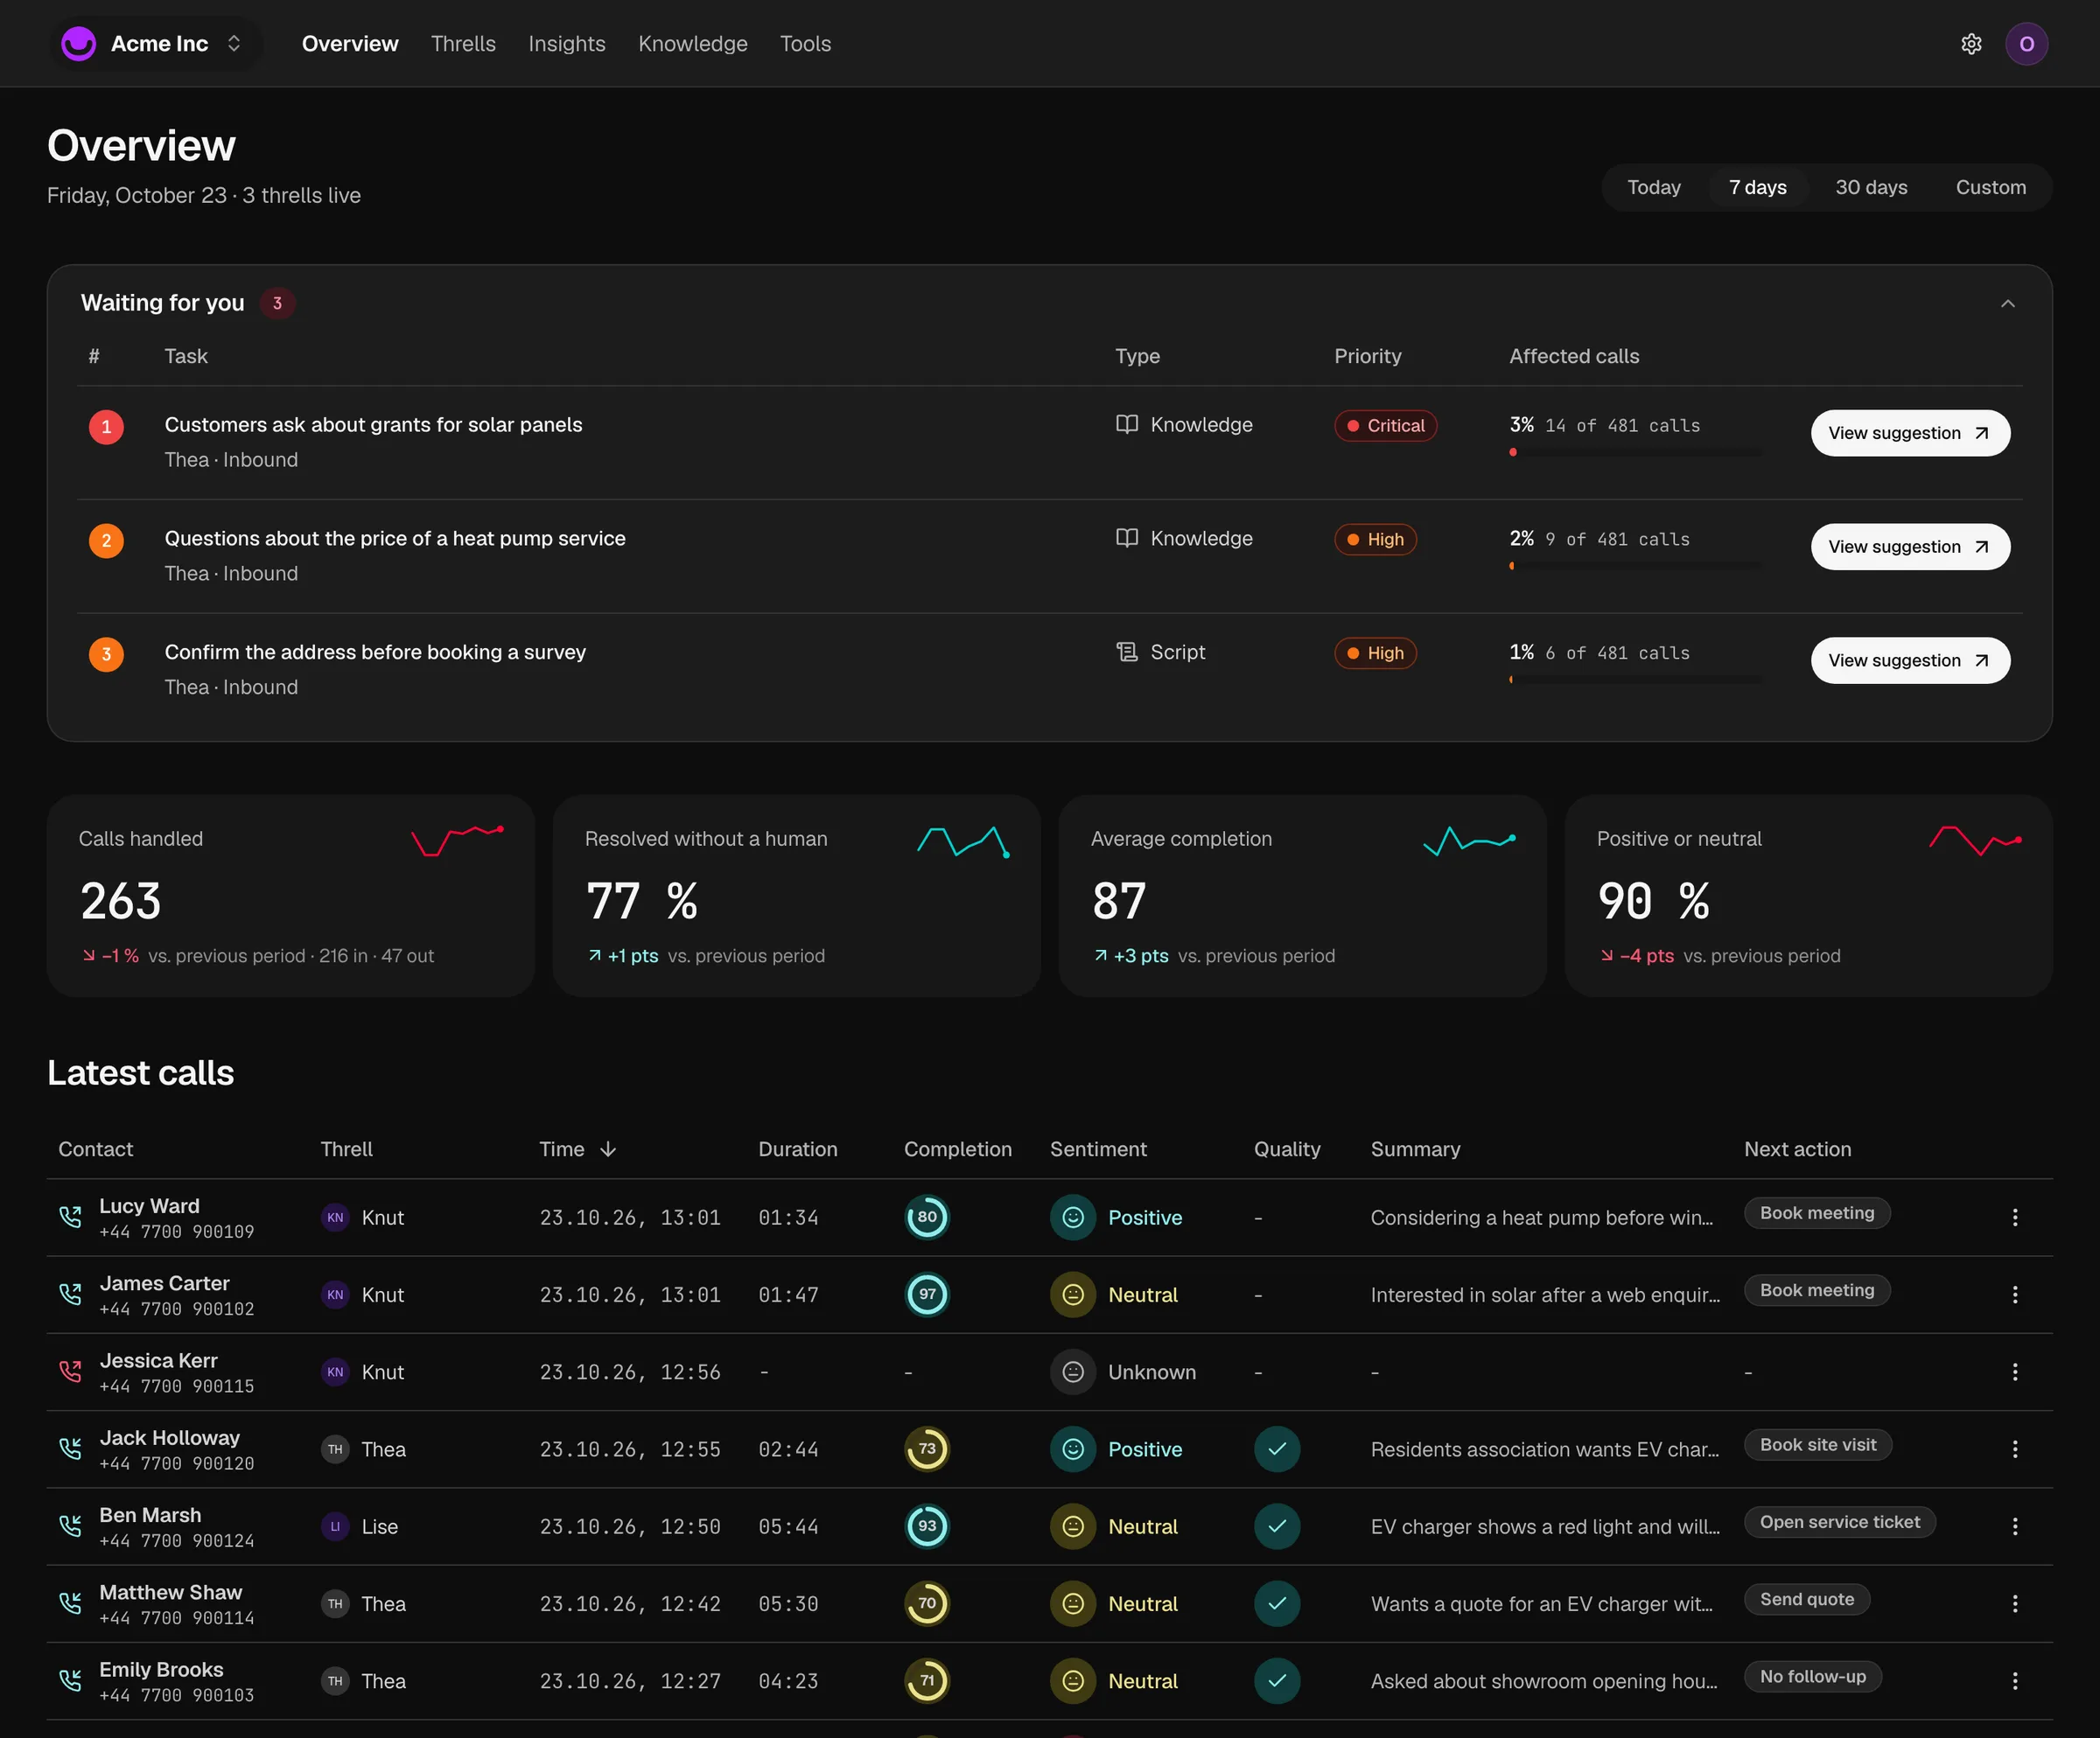This screenshot has width=2100, height=1738.
Task: Switch time range to 30 days
Action: 1871,188
